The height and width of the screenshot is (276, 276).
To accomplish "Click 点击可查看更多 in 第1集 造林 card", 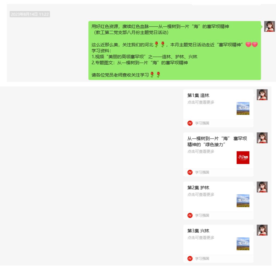I will coord(201,102).
